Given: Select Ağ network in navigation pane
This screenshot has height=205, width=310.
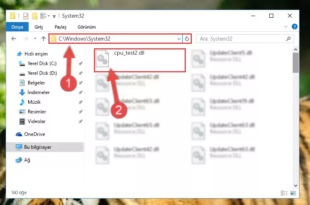Looking at the screenshot, I should click(23, 160).
